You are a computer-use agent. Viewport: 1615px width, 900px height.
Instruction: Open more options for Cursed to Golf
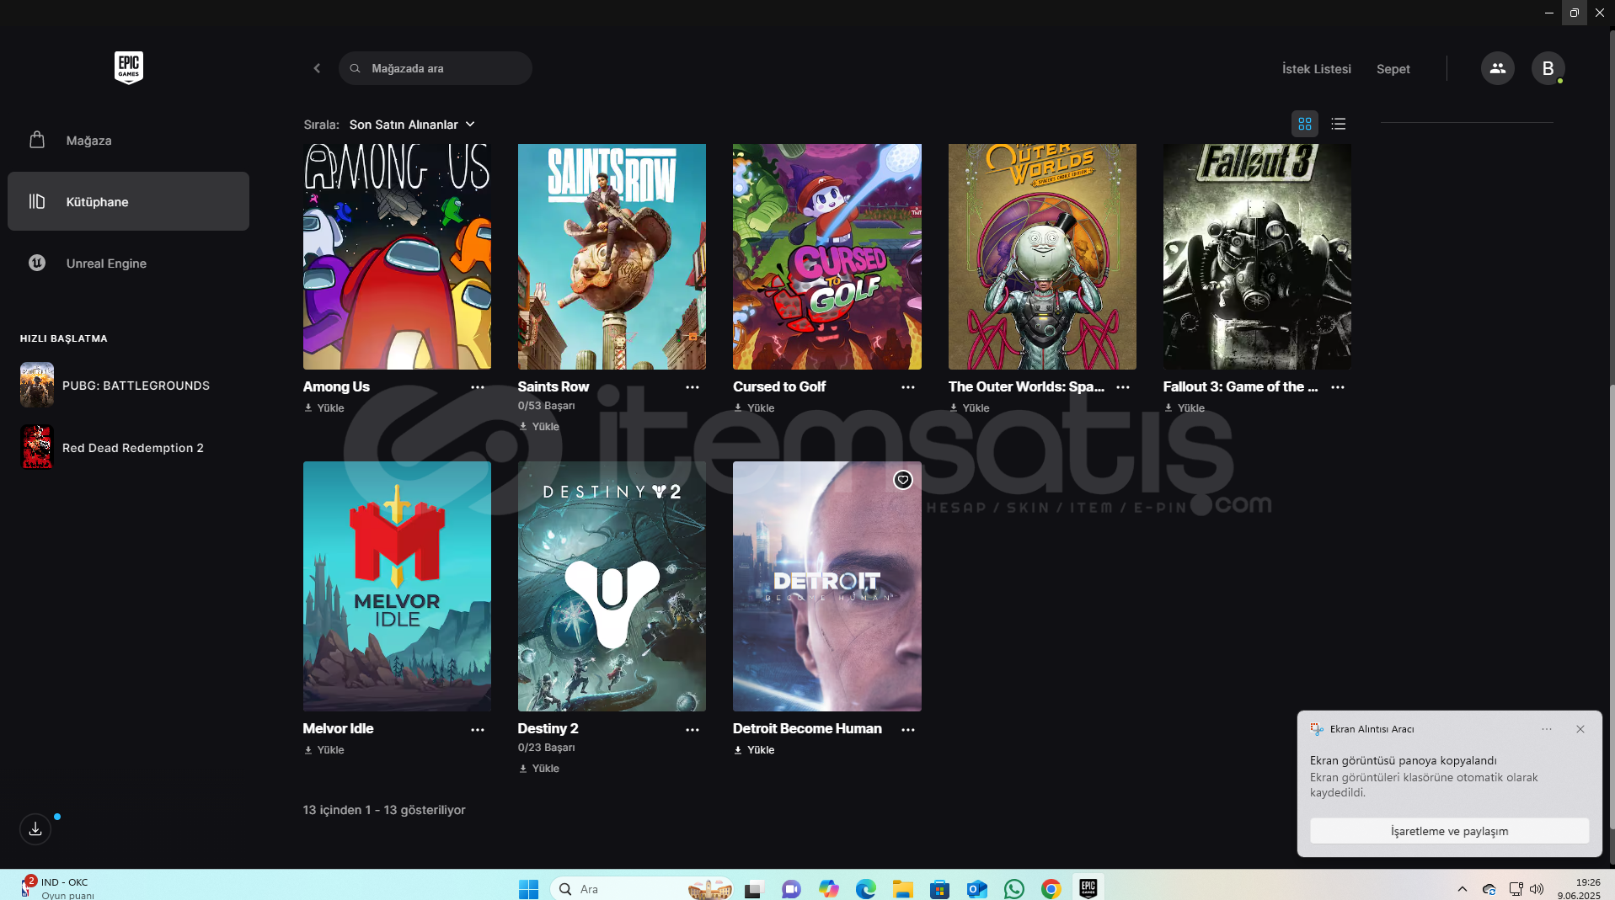click(x=908, y=387)
